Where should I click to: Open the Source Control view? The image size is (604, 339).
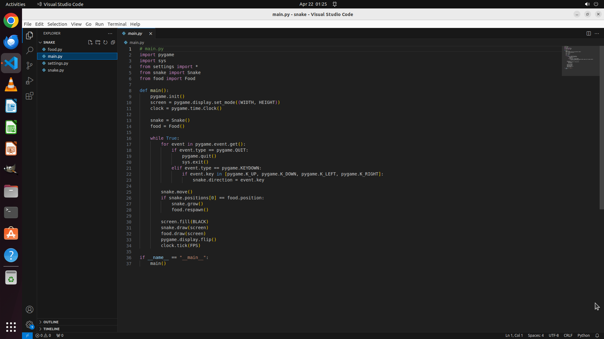pos(30,65)
